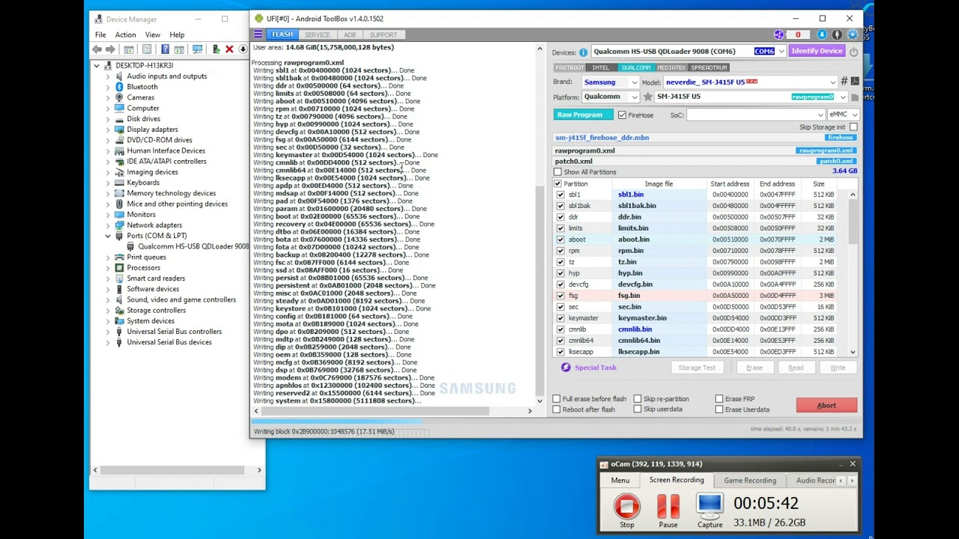959x539 pixels.
Task: Click the oCam Capture icon
Action: (x=710, y=506)
